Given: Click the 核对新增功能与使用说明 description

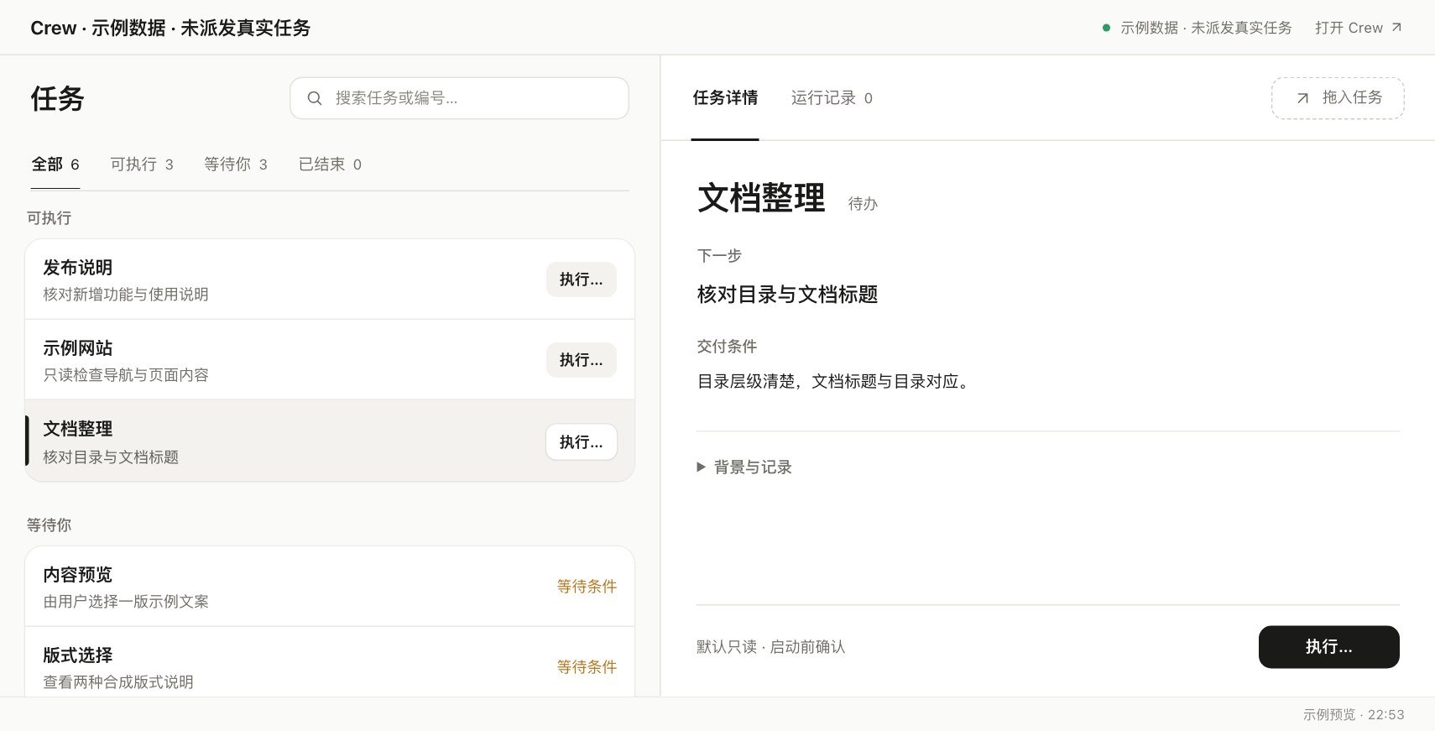Looking at the screenshot, I should tap(126, 295).
